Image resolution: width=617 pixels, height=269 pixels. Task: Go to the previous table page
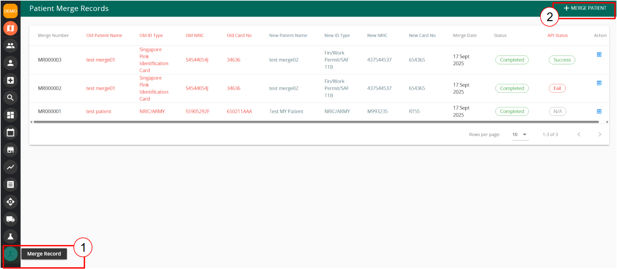coord(579,134)
